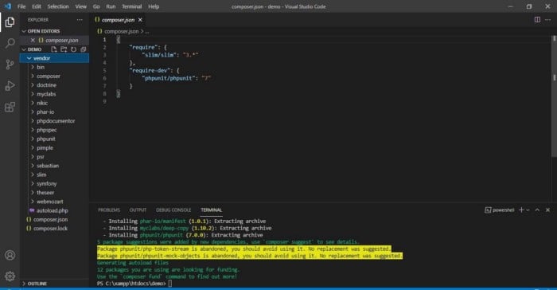Click Collapse Folders icon in DEMO header
This screenshot has height=290, width=557.
pos(83,49)
